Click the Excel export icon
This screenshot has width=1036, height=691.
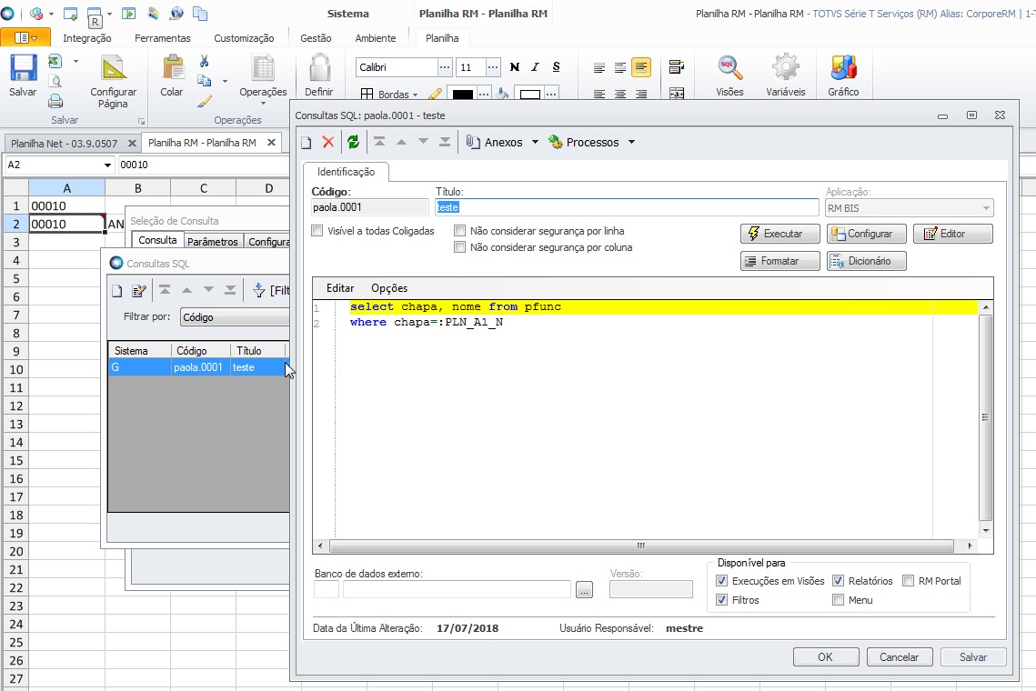click(x=55, y=62)
